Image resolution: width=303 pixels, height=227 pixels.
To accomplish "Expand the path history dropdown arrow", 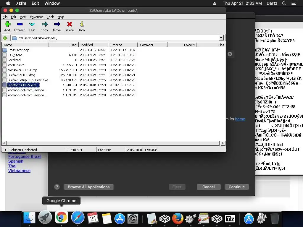I will 221,38.
